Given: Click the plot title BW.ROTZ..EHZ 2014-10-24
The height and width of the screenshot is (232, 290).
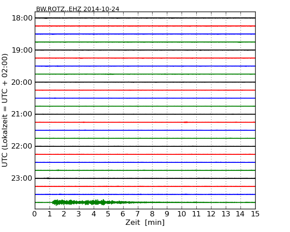Looking at the screenshot, I should (x=78, y=9).
